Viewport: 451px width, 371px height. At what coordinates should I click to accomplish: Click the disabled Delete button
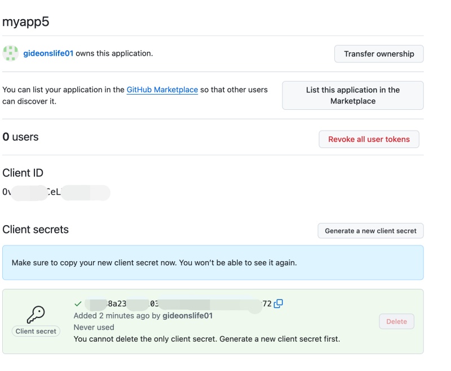(x=396, y=321)
